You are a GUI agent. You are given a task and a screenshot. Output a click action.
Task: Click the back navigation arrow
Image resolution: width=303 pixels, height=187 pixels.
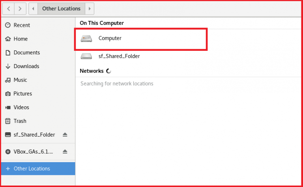coord(9,8)
